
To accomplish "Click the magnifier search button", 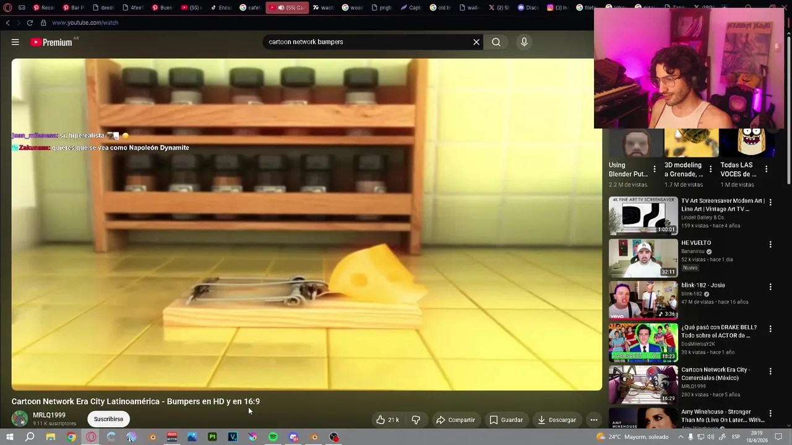I will coord(496,42).
